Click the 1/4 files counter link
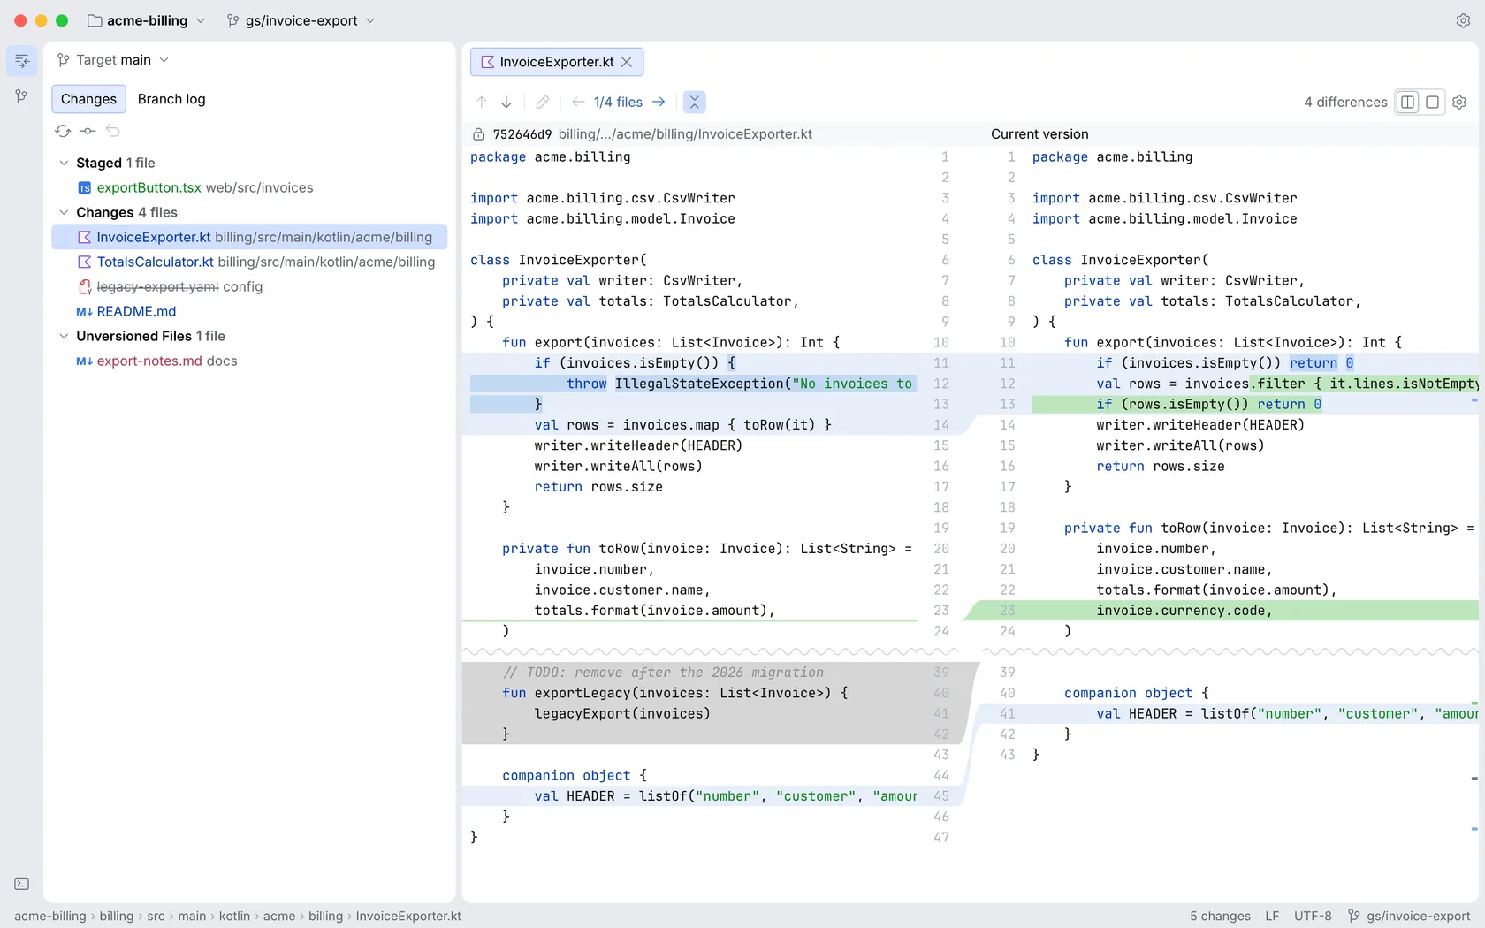This screenshot has height=928, width=1485. pyautogui.click(x=618, y=103)
